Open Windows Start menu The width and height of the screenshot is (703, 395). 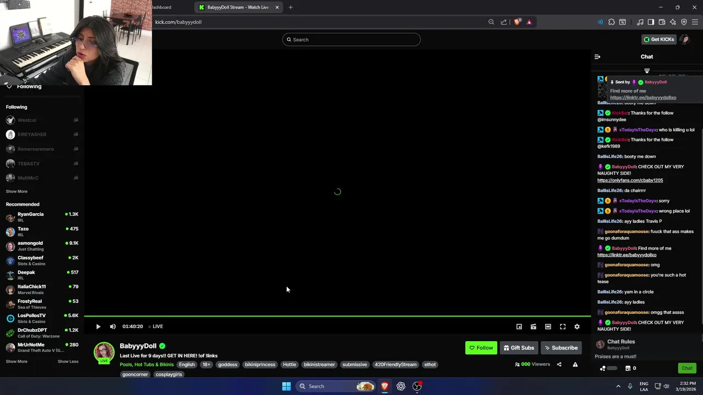(286, 386)
